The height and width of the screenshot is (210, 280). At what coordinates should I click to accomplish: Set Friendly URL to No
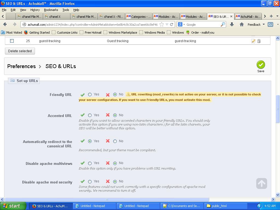(x=115, y=94)
